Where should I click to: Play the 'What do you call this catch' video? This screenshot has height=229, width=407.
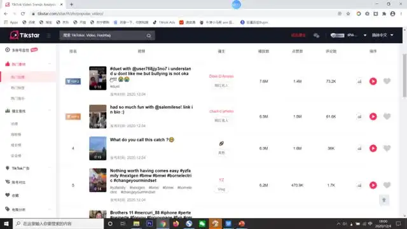tap(373, 148)
